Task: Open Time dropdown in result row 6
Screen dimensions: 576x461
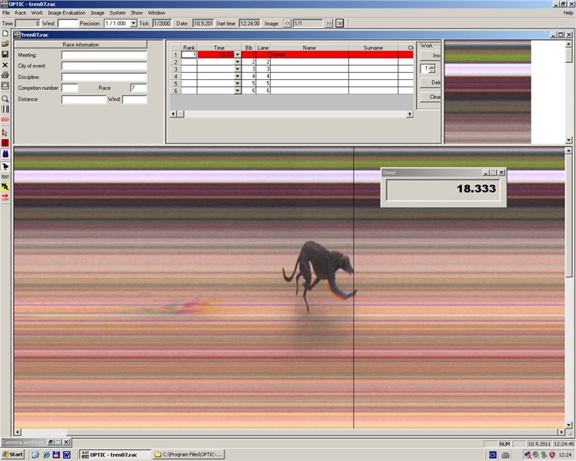Action: (238, 91)
